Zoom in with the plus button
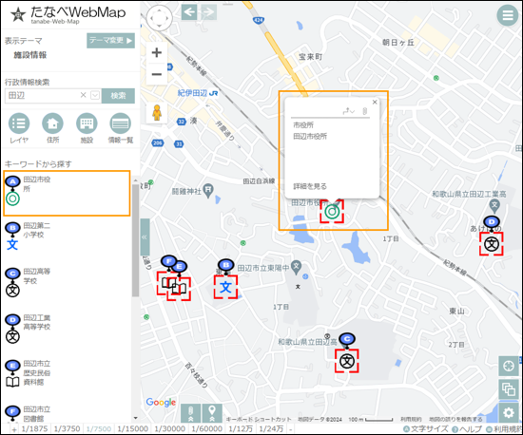 [157, 52]
